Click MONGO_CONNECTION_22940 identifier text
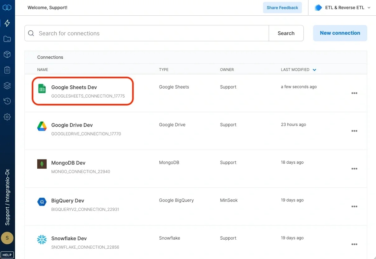The height and width of the screenshot is (259, 376). click(x=81, y=172)
